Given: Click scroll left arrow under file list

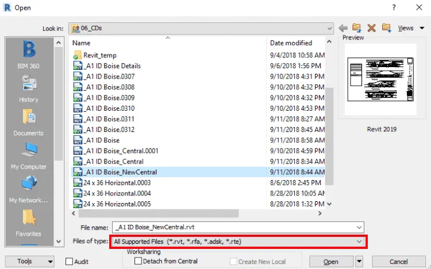Looking at the screenshot, I should 74,213.
